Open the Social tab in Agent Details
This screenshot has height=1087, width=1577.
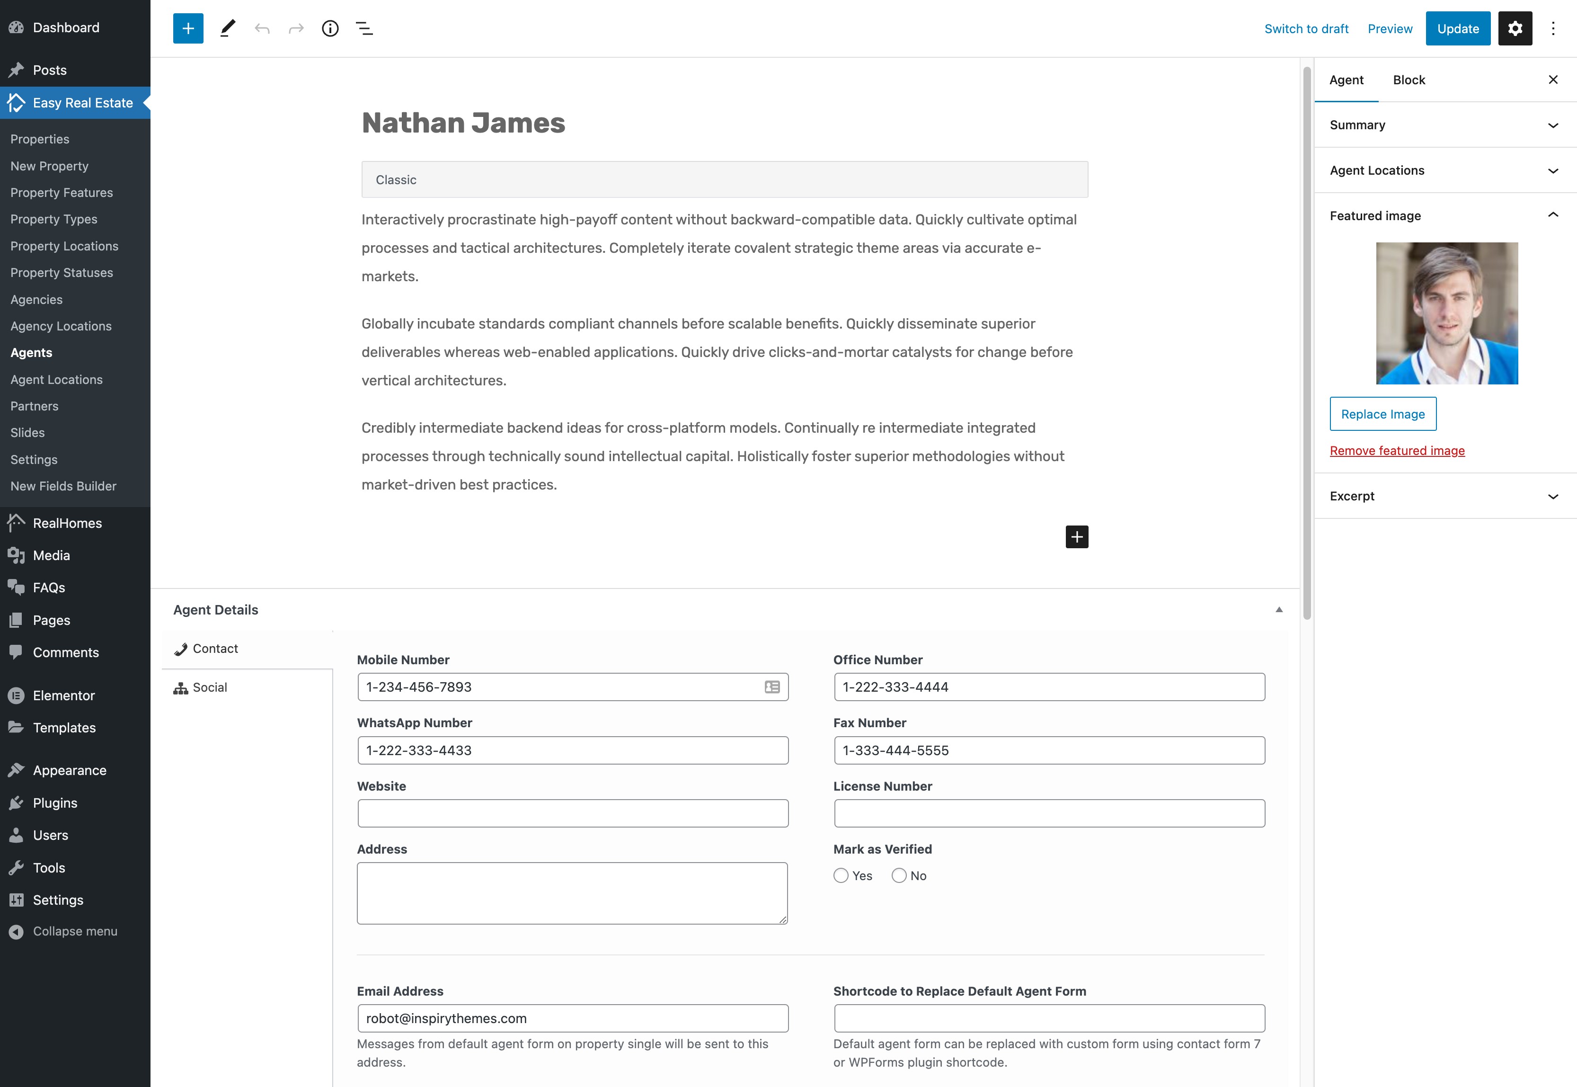tap(209, 687)
